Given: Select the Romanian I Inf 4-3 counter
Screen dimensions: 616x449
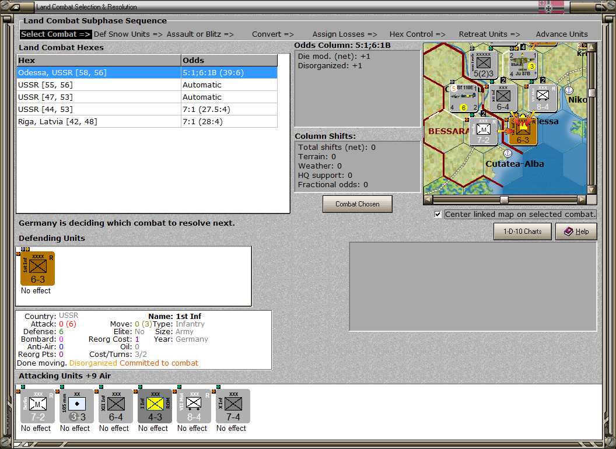Looking at the screenshot, I should 155,406.
